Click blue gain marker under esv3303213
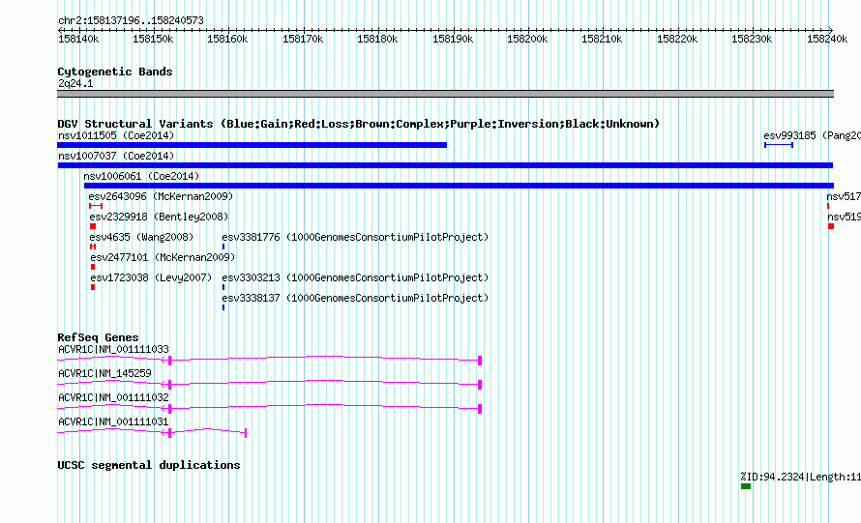Screen dimensions: 861x523 223,287
